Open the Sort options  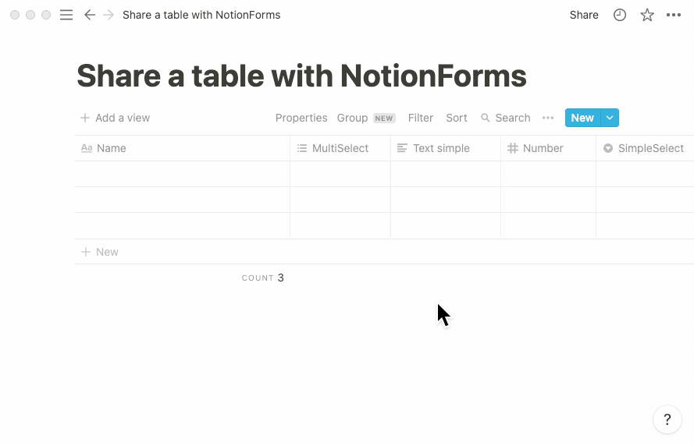pyautogui.click(x=457, y=118)
